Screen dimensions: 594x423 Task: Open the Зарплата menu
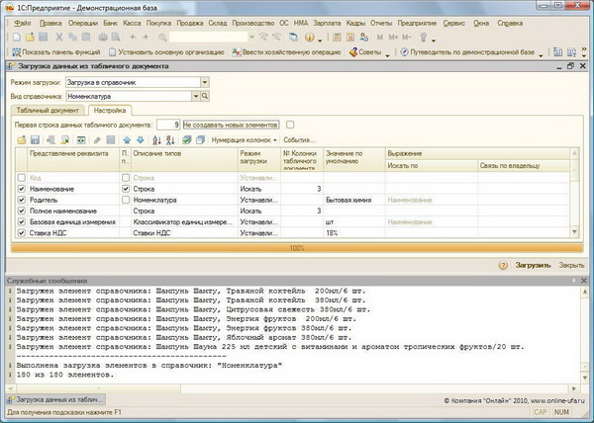pyautogui.click(x=327, y=23)
